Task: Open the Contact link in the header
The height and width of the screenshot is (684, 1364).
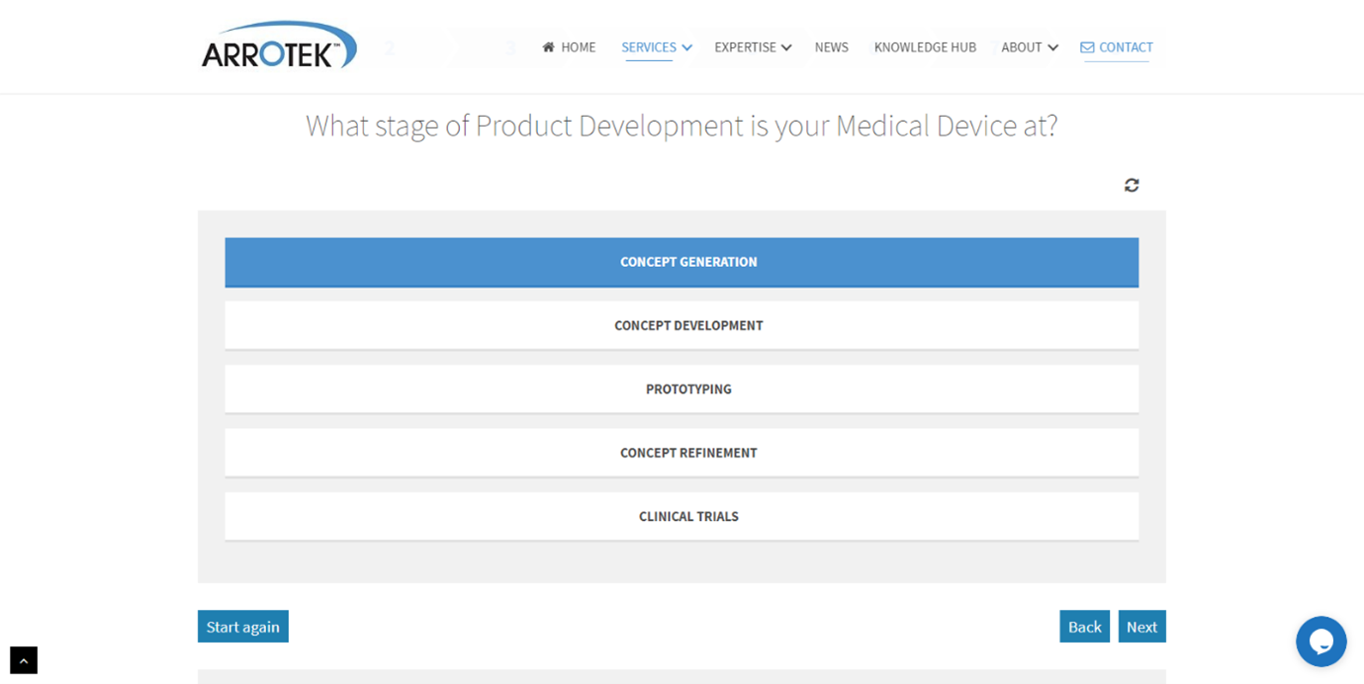Action: click(1126, 47)
